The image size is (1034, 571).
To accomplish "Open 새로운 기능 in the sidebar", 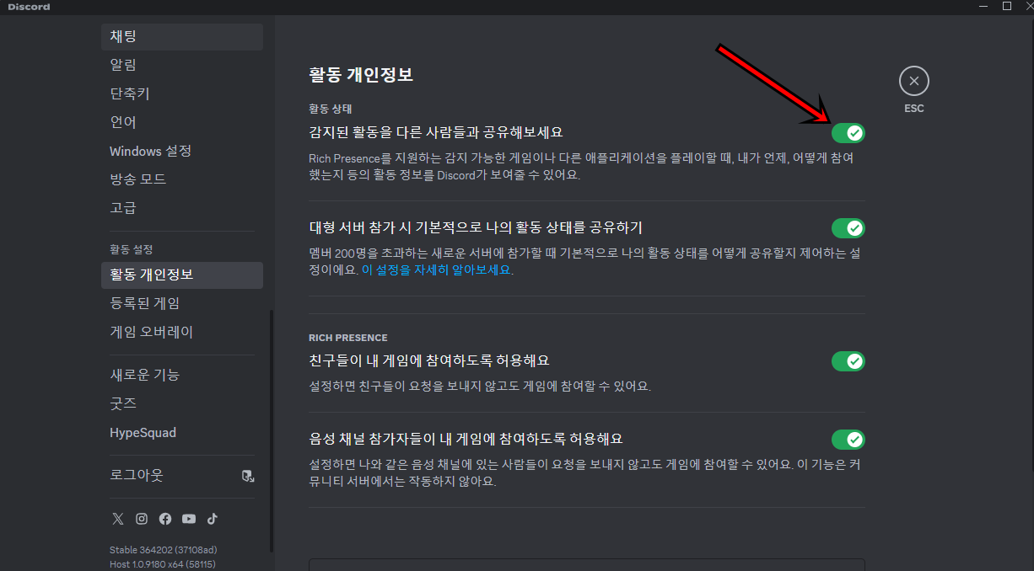I will pos(182,375).
